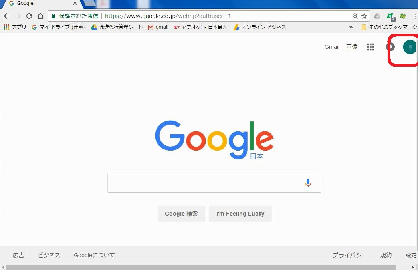The image size is (418, 270).
Task: Open the 画像 images link
Action: [x=352, y=47]
